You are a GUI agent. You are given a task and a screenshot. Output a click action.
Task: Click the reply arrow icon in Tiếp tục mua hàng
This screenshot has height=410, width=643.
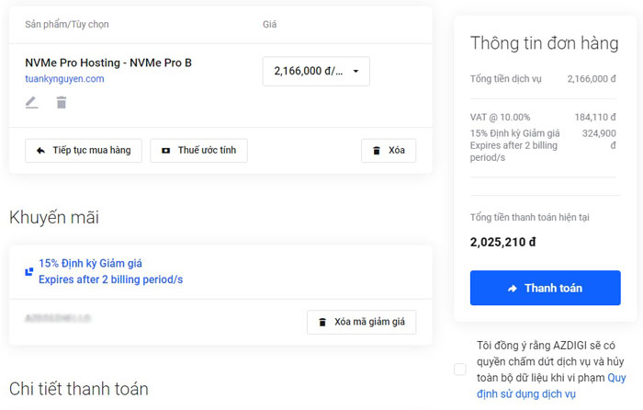coord(40,150)
